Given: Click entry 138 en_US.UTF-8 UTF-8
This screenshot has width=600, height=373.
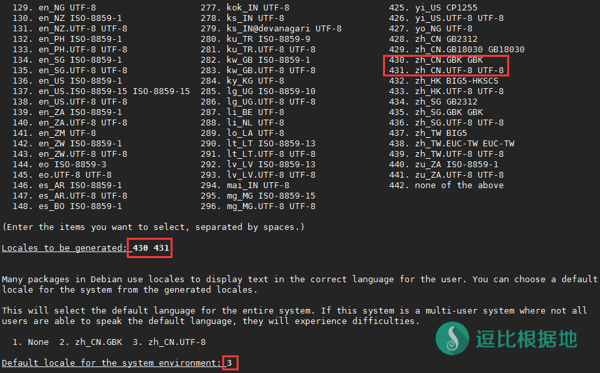Looking at the screenshot, I should [x=70, y=102].
